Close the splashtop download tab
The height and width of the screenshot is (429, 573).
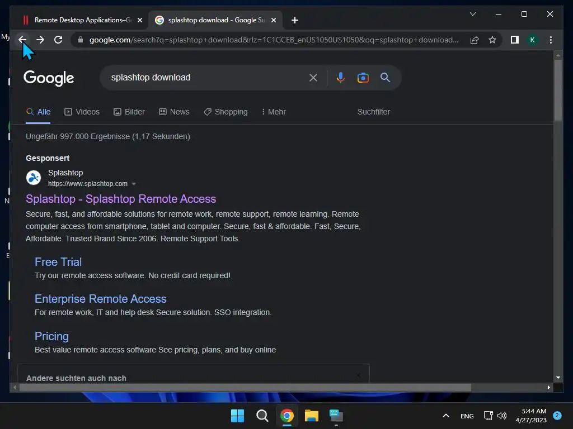[273, 20]
